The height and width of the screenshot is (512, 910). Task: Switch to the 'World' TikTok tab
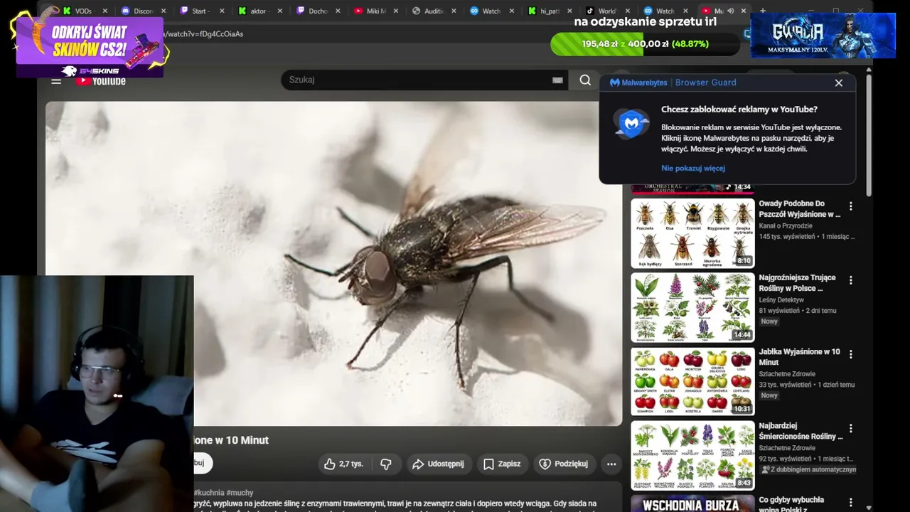pos(606,11)
